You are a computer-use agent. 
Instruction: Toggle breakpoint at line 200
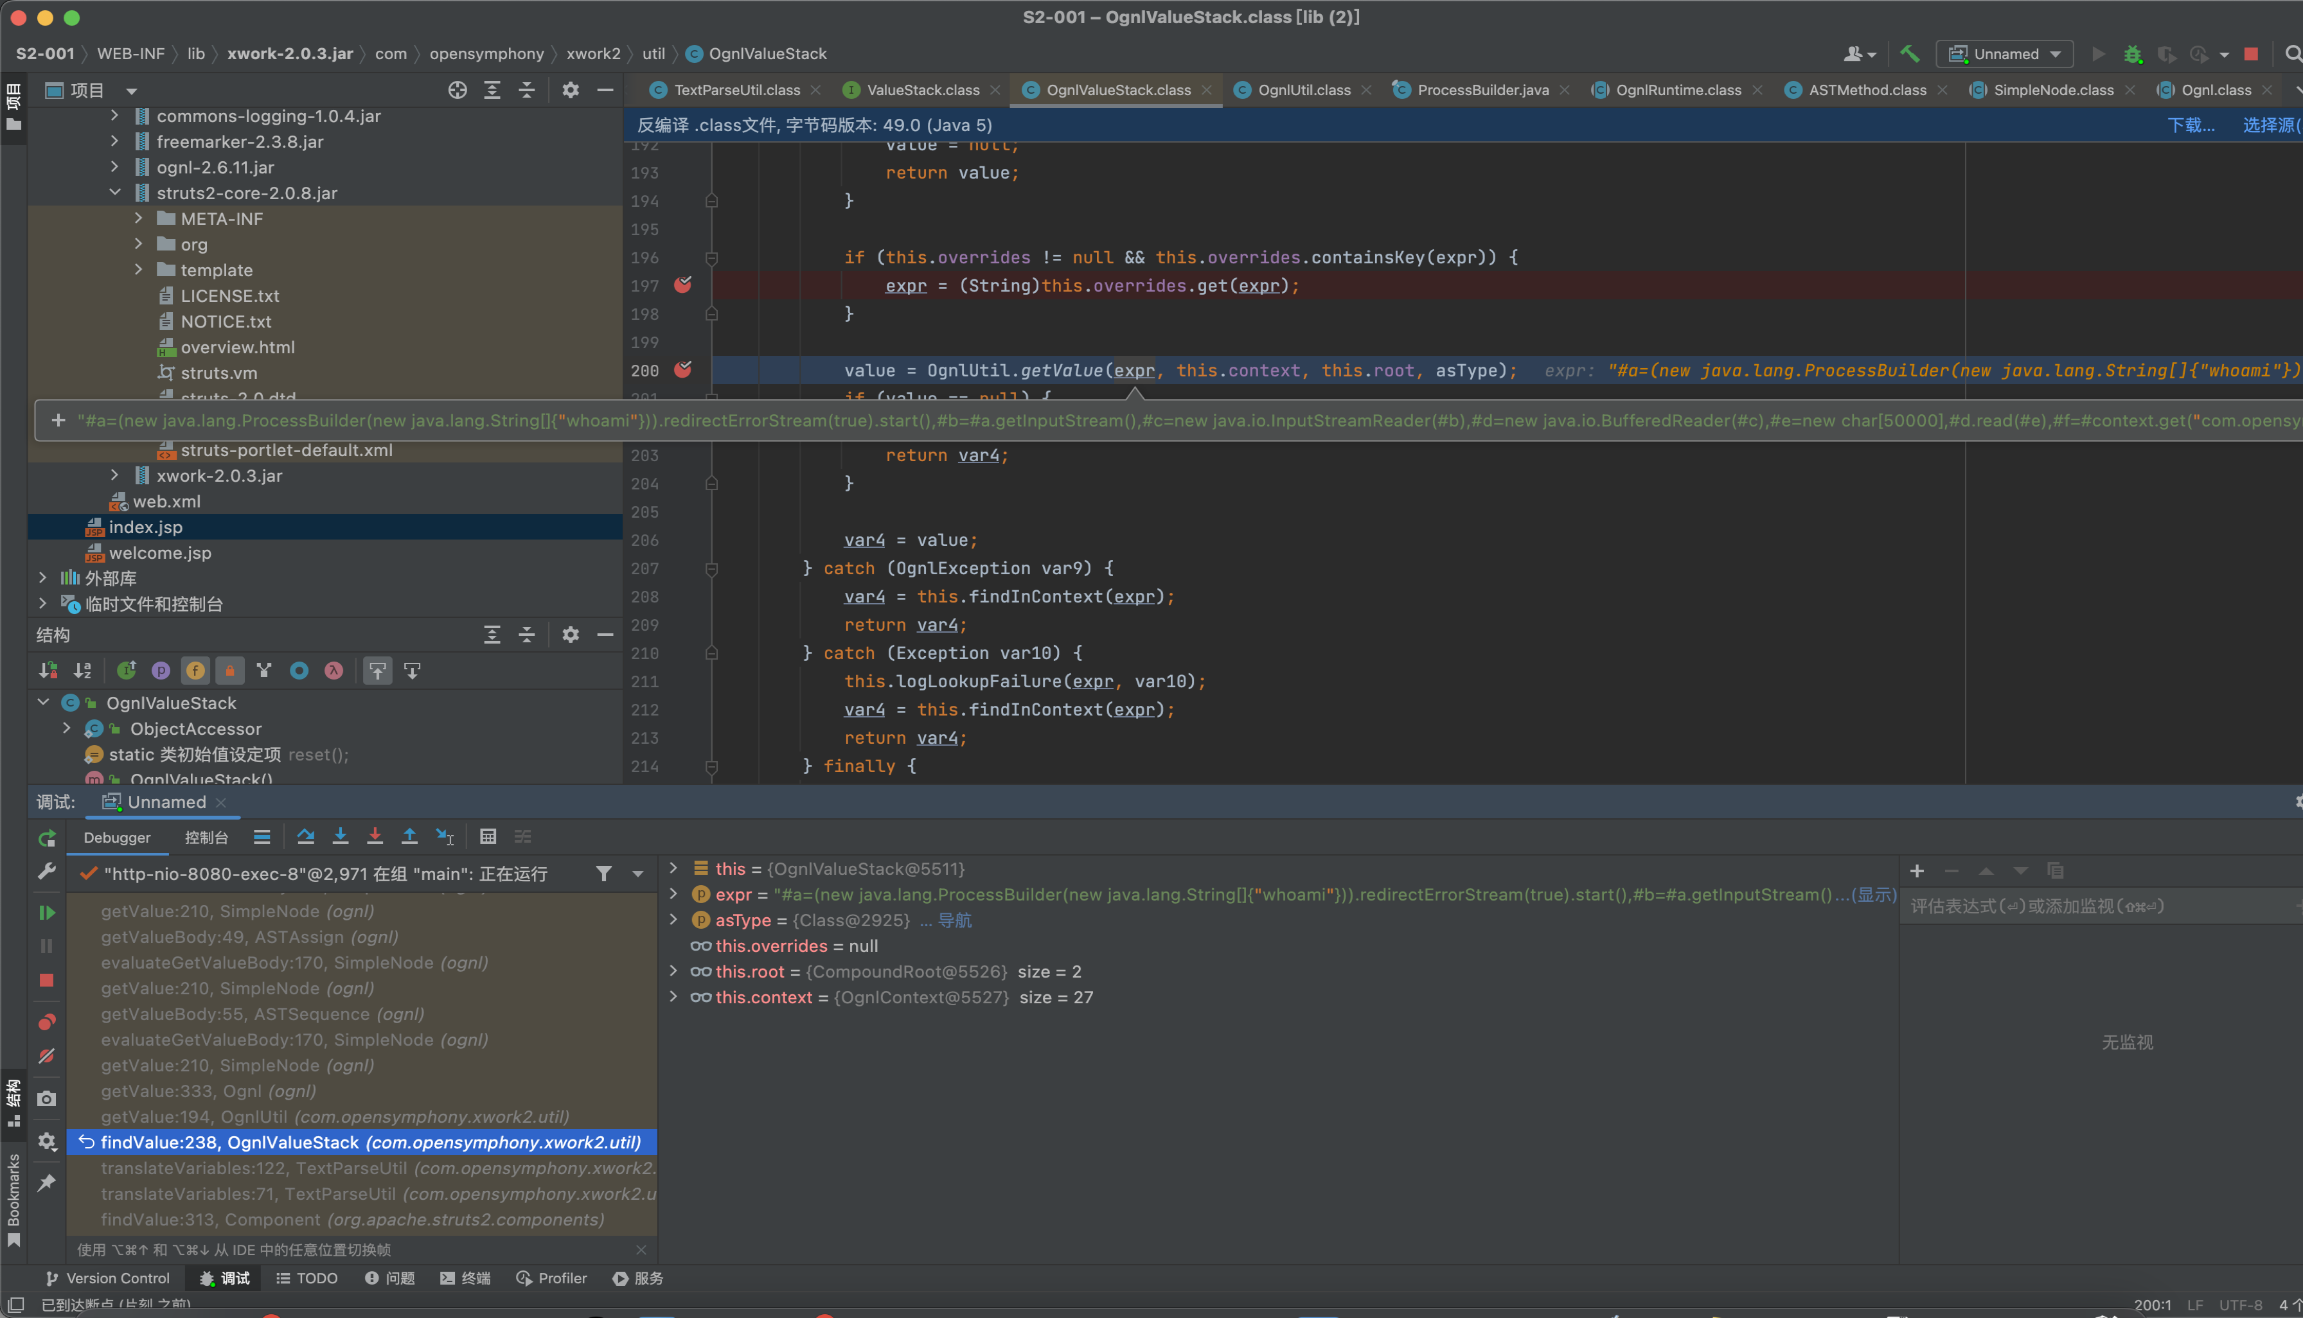click(x=683, y=369)
